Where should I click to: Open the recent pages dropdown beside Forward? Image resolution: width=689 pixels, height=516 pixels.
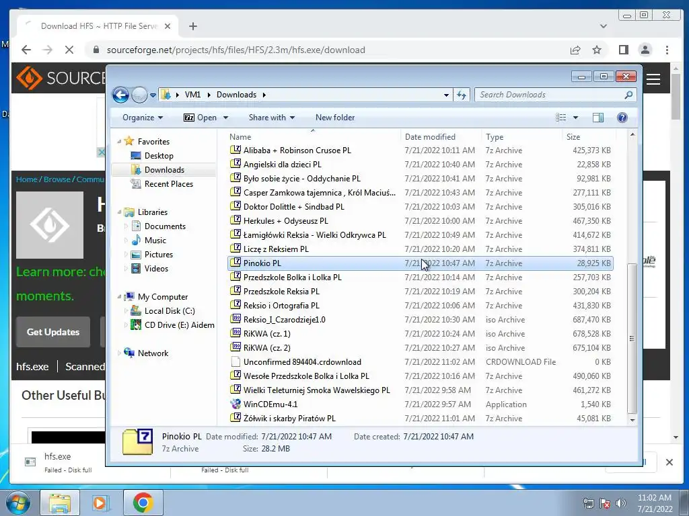153,95
